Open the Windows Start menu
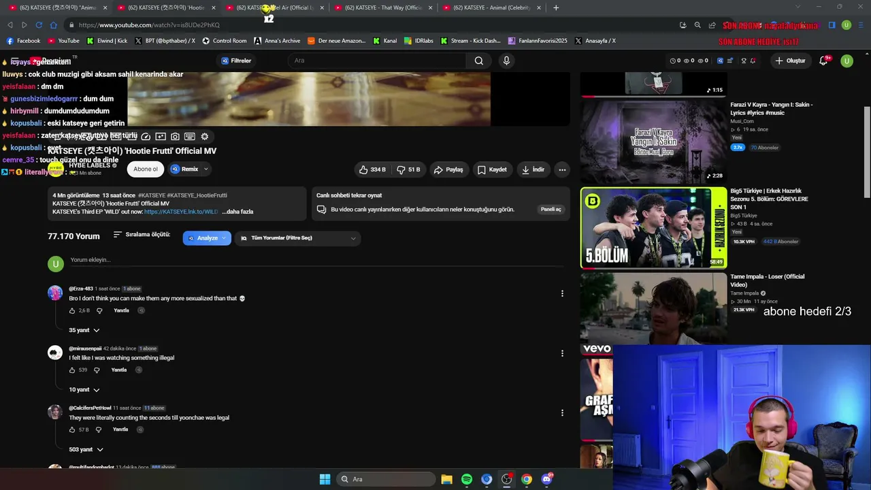 pos(325,479)
